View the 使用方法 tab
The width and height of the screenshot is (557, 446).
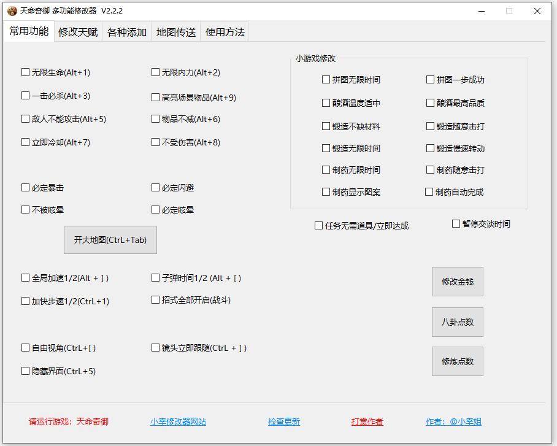click(224, 31)
